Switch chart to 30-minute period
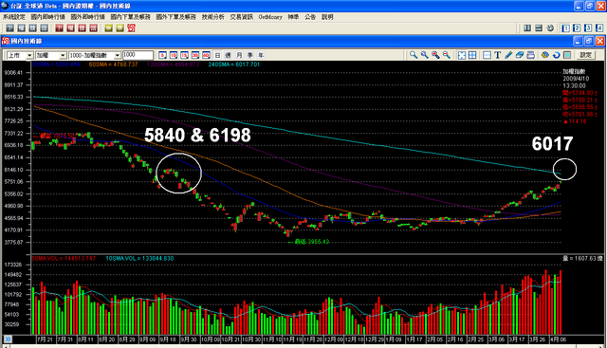Screen dimensions: 607x348 [195, 55]
